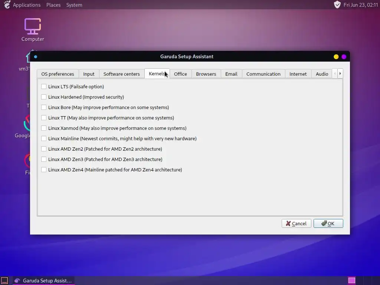Click the purple close dot on title bar
Image resolution: width=380 pixels, height=285 pixels.
coord(344,57)
